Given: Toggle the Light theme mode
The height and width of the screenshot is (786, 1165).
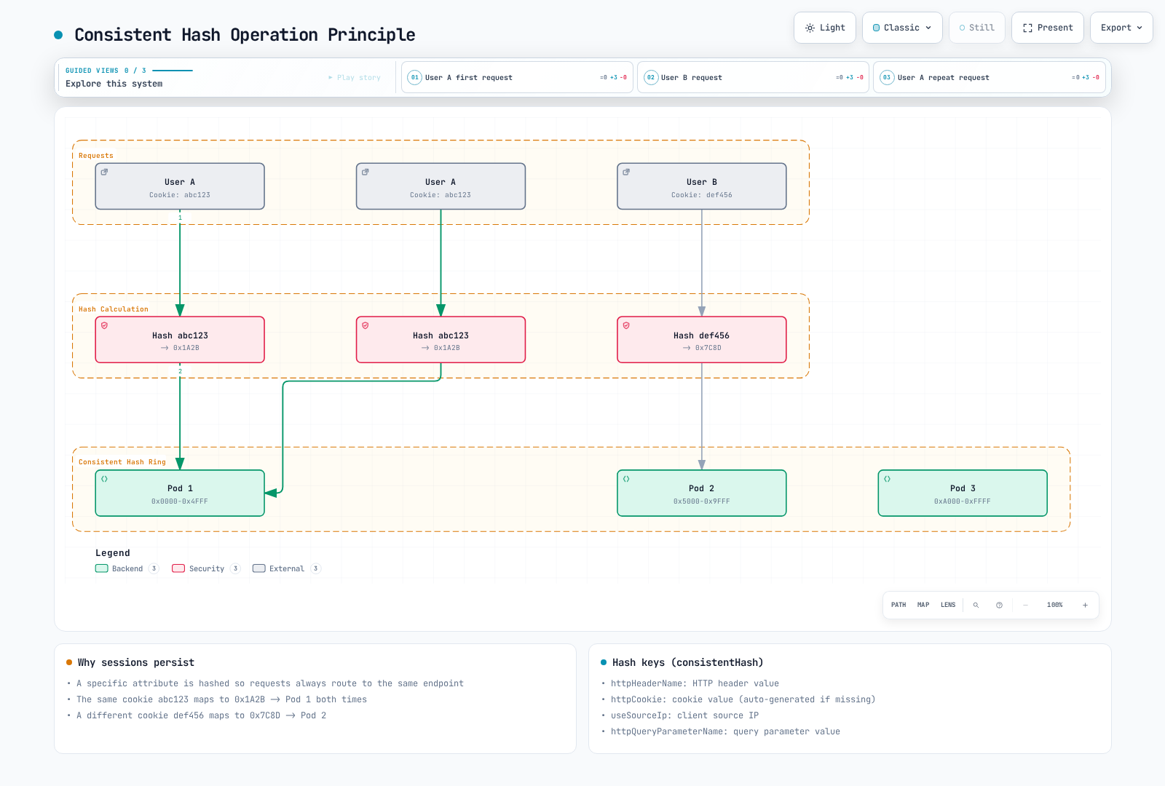Looking at the screenshot, I should click(825, 28).
